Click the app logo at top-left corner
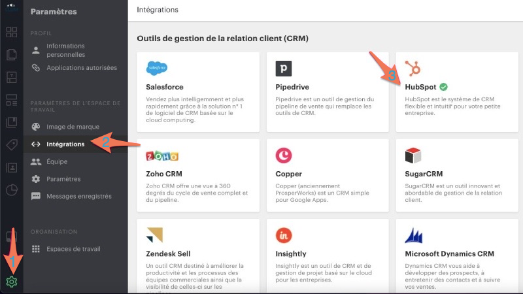The image size is (523, 294). pyautogui.click(x=11, y=7)
